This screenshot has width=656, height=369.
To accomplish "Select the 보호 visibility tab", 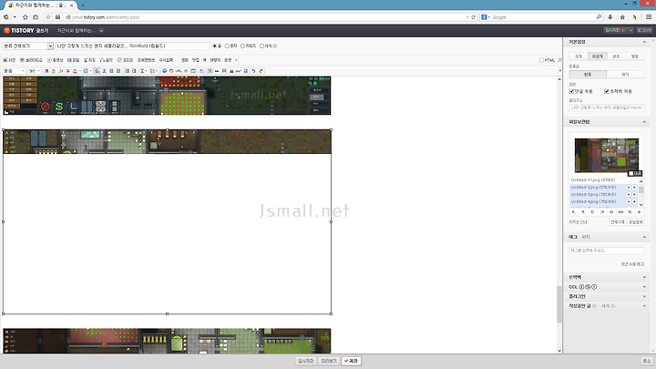I will (x=616, y=56).
